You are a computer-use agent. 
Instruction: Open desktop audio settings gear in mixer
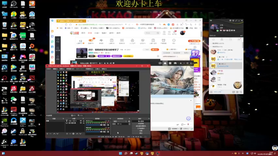pyautogui.click(x=108, y=125)
